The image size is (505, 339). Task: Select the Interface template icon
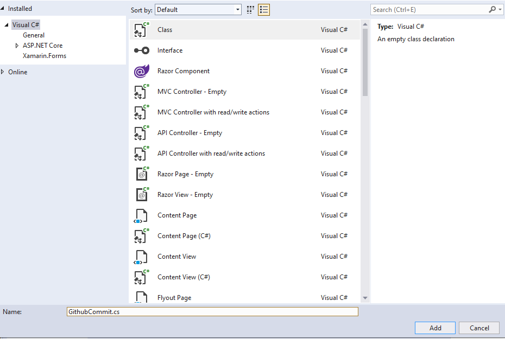coord(141,50)
